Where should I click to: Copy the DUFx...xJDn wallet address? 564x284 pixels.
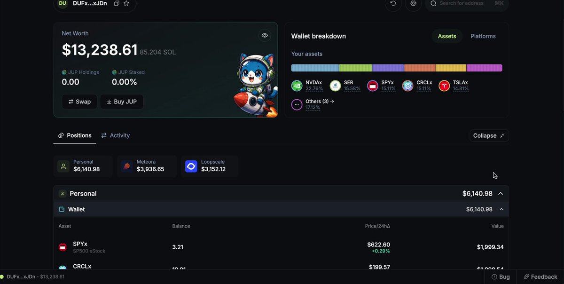(117, 3)
